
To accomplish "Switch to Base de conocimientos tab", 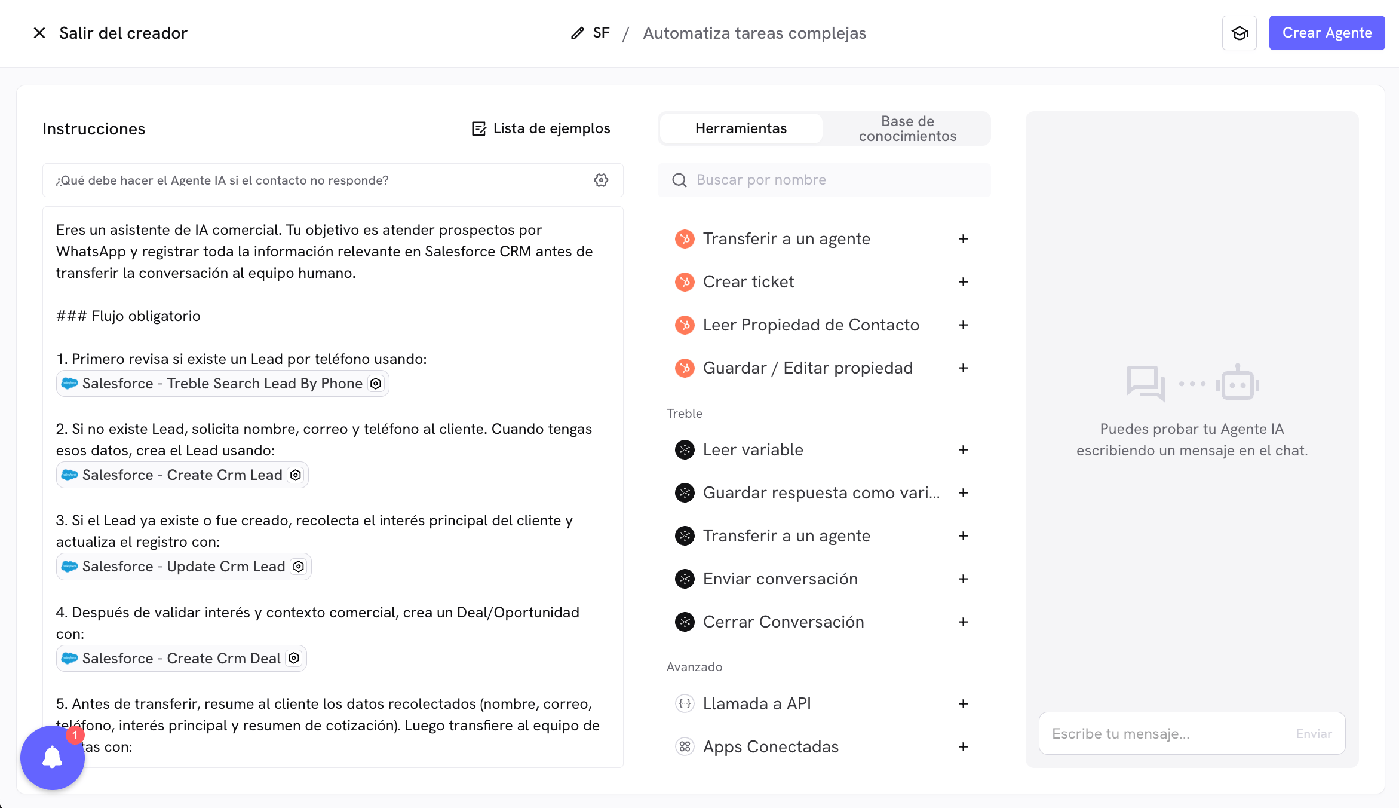I will click(907, 128).
